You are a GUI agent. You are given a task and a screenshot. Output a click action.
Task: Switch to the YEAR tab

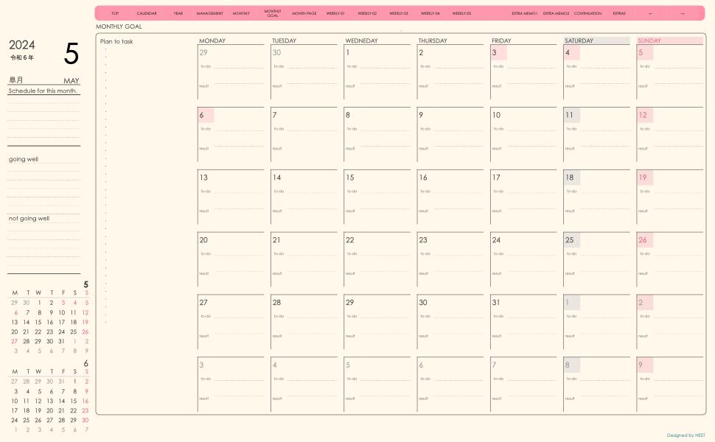178,14
